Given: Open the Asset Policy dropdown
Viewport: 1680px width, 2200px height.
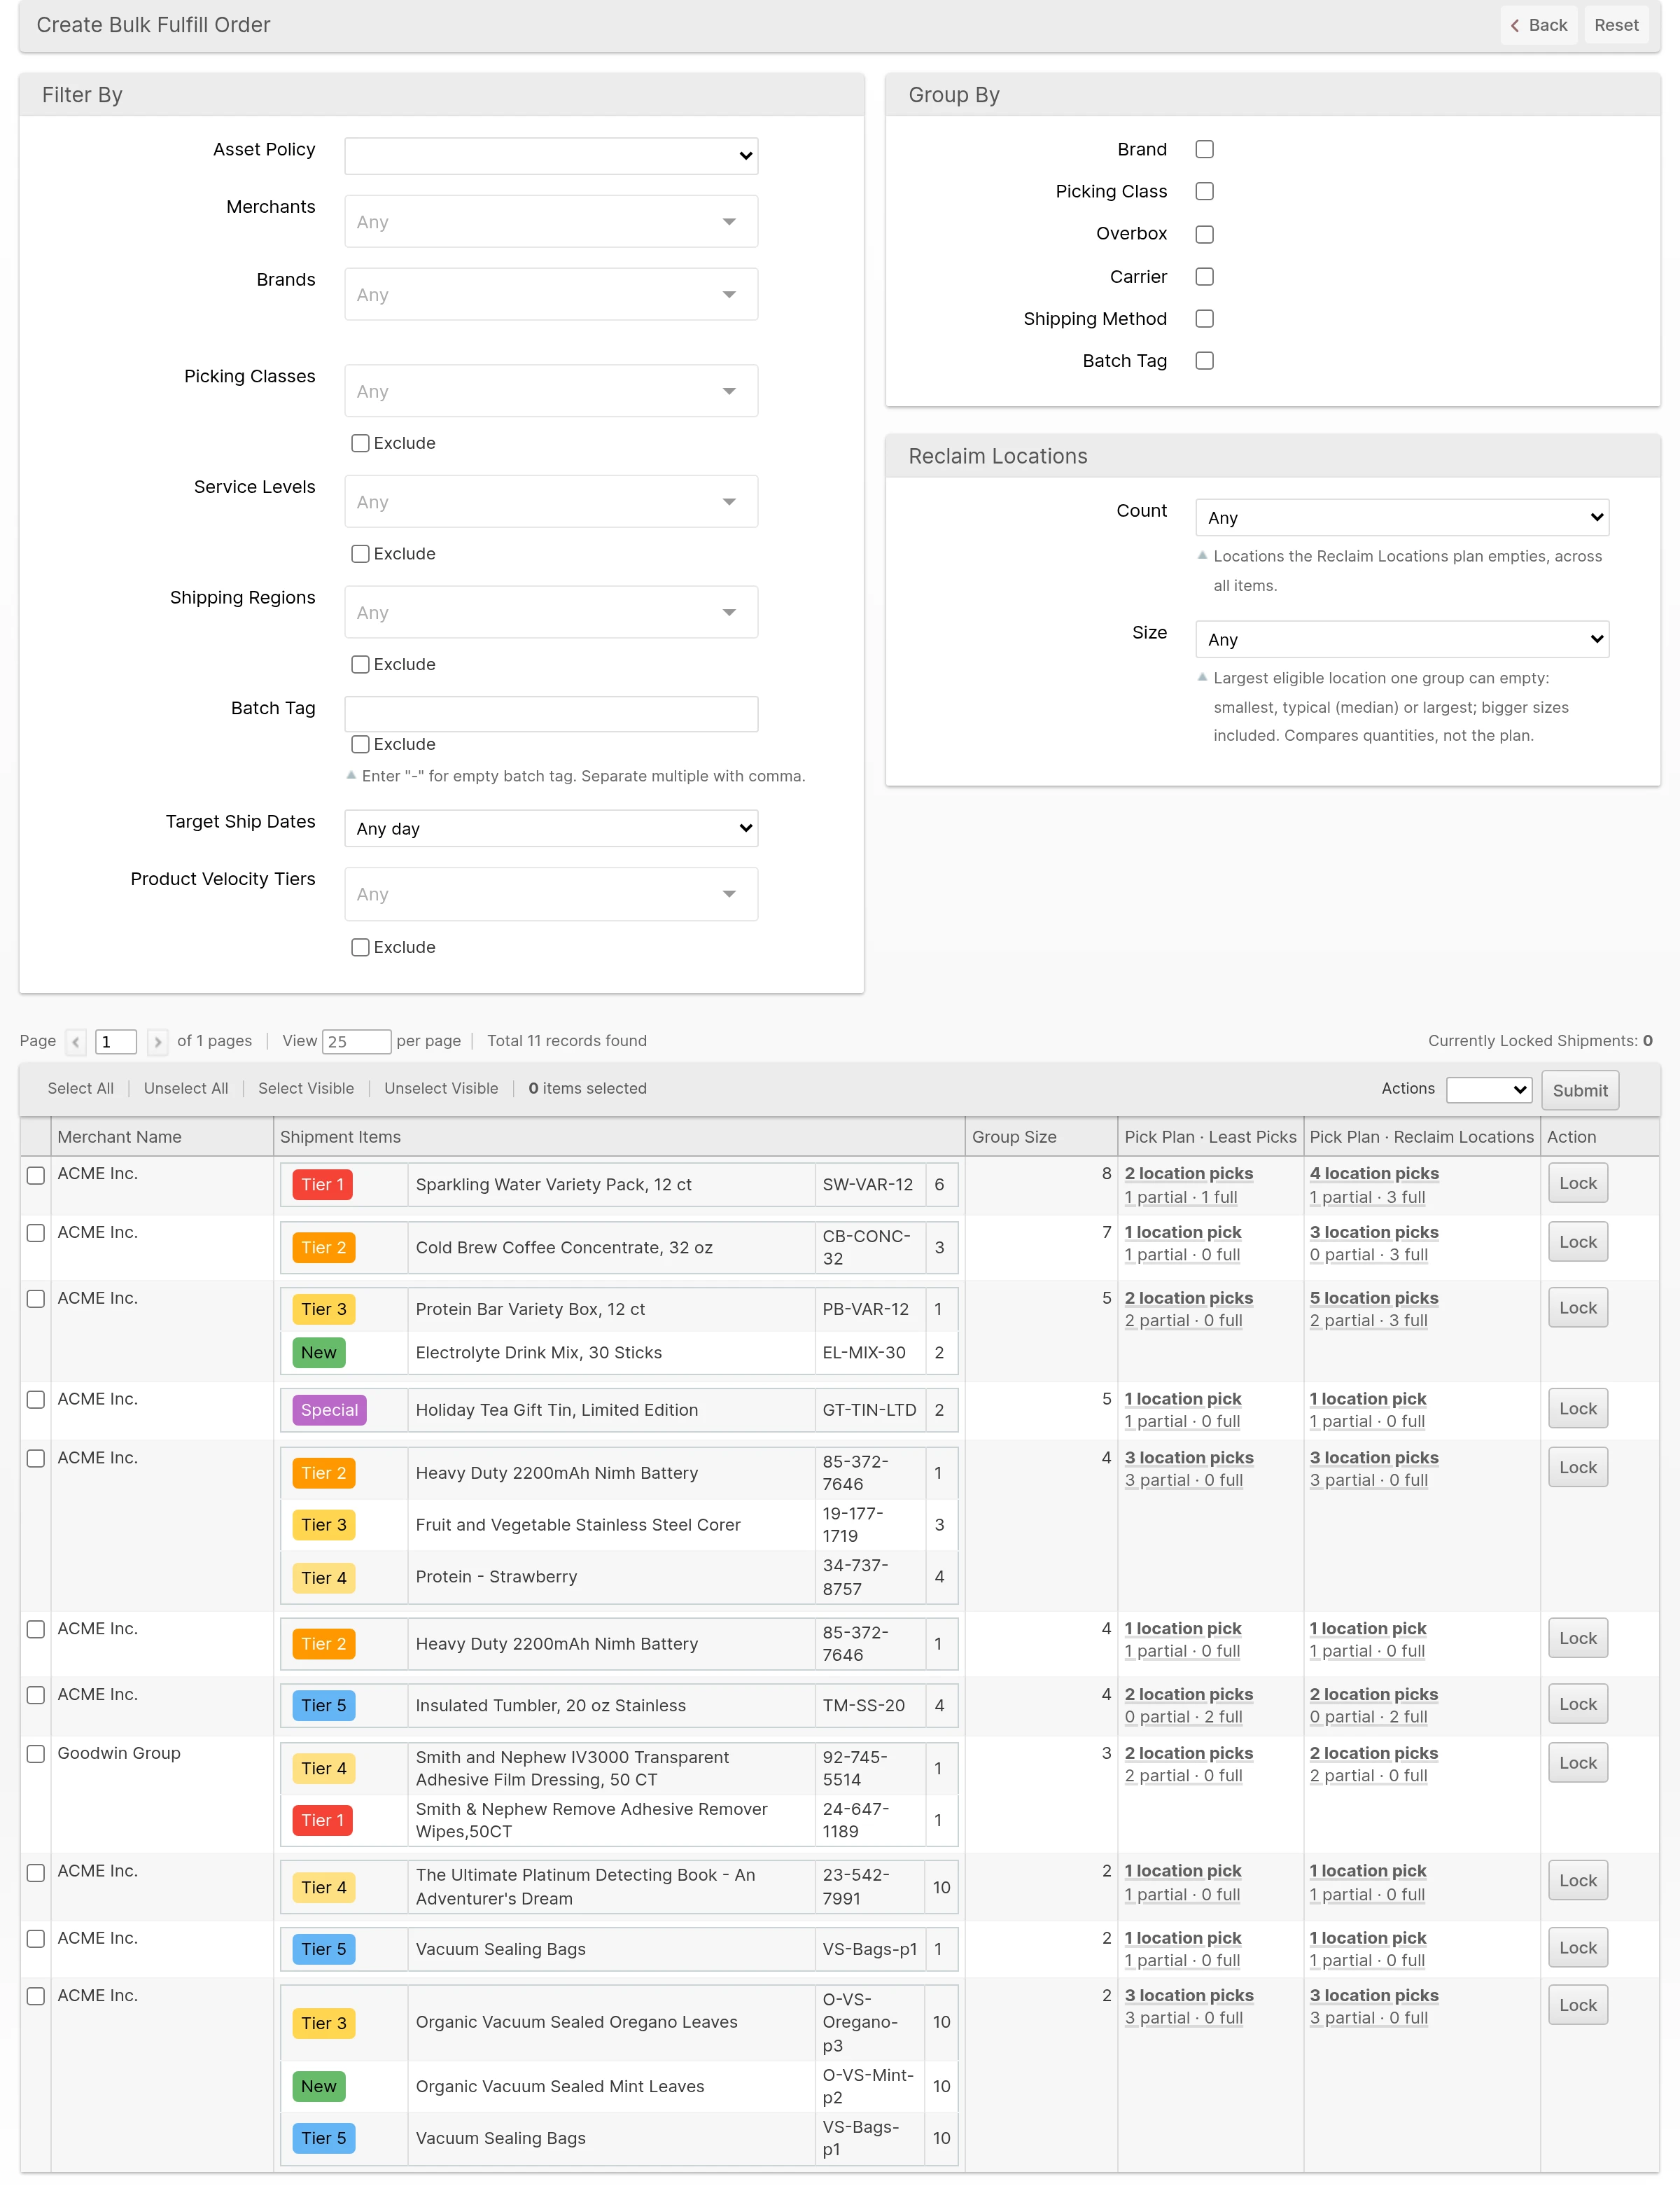Looking at the screenshot, I should point(551,156).
